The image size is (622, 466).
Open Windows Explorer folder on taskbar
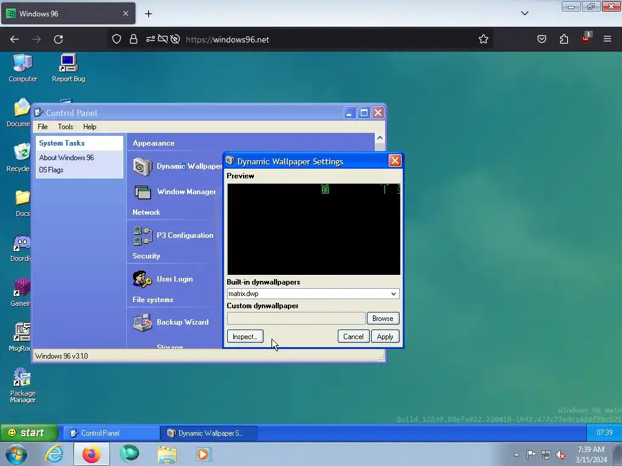tap(167, 454)
